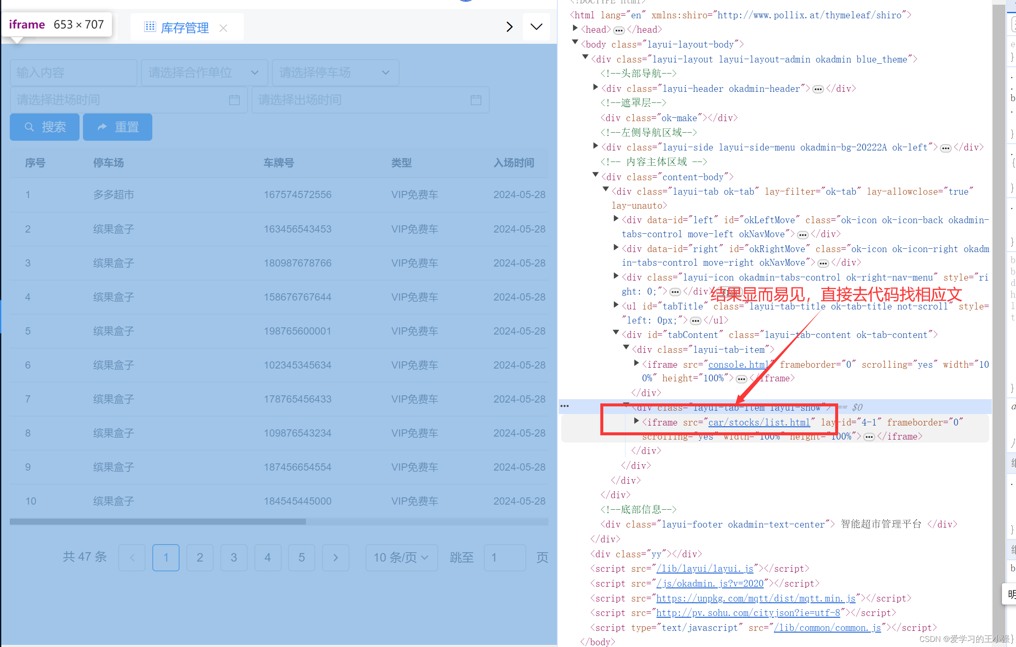The width and height of the screenshot is (1016, 647).
Task: Select the div class yy element
Action: (x=646, y=554)
